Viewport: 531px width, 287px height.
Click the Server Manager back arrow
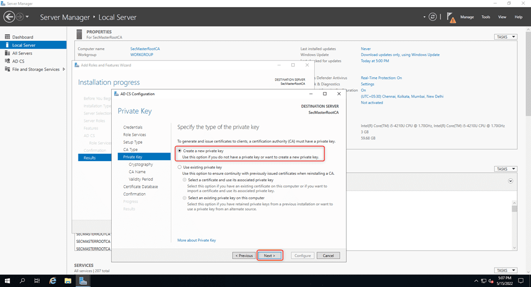(9, 16)
